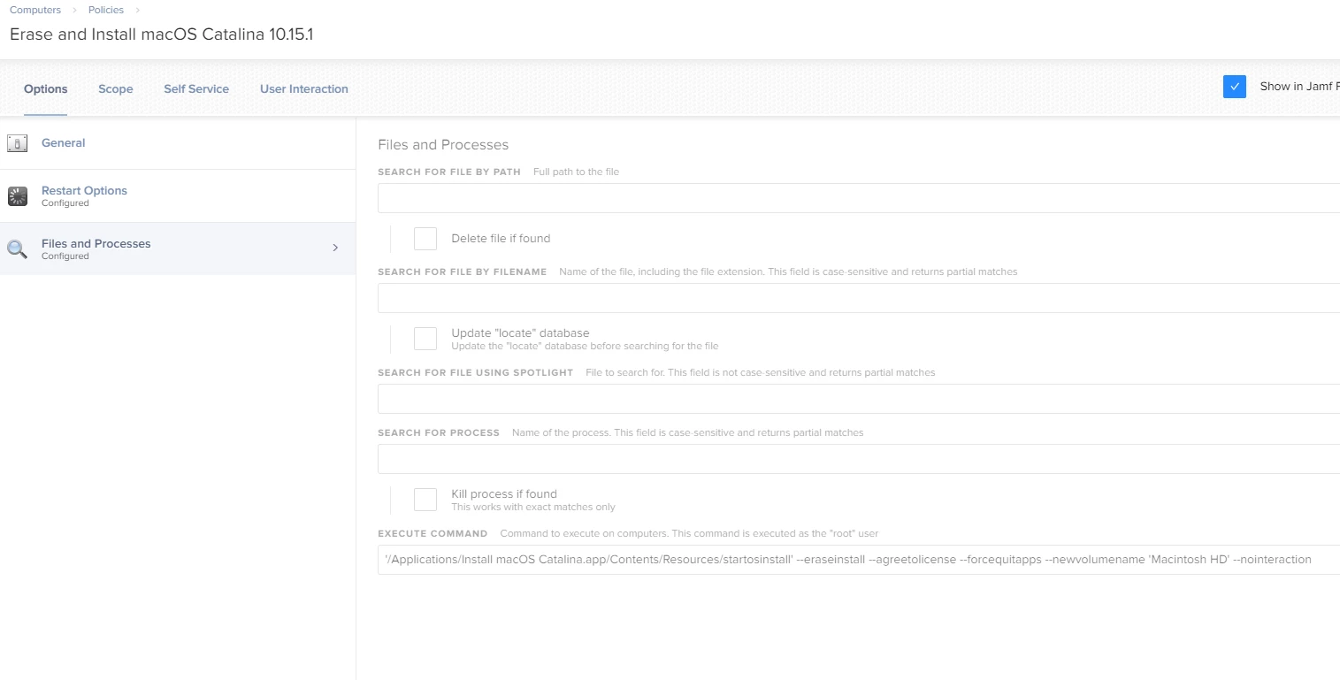This screenshot has height=680, width=1340.
Task: Enable the Delete file if found checkbox
Action: click(425, 239)
